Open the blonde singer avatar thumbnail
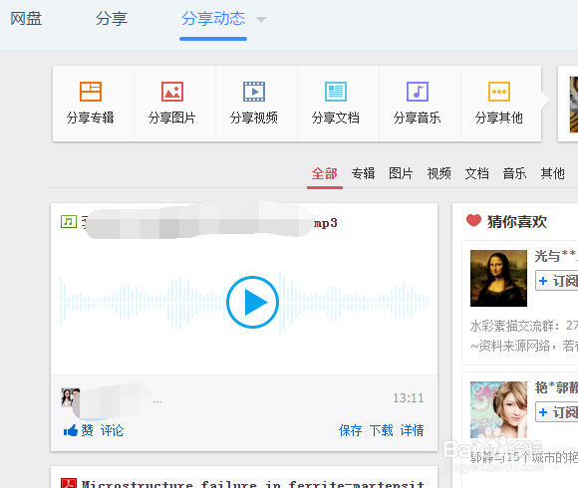Image resolution: width=578 pixels, height=488 pixels. click(x=498, y=409)
